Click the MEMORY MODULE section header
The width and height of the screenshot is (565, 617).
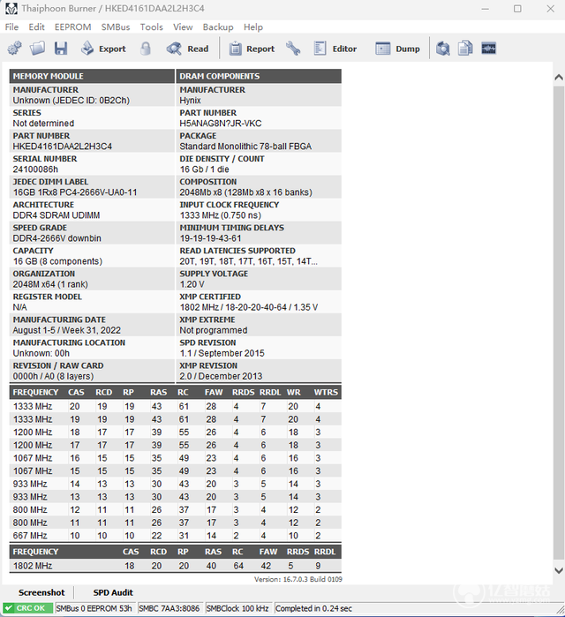point(92,76)
